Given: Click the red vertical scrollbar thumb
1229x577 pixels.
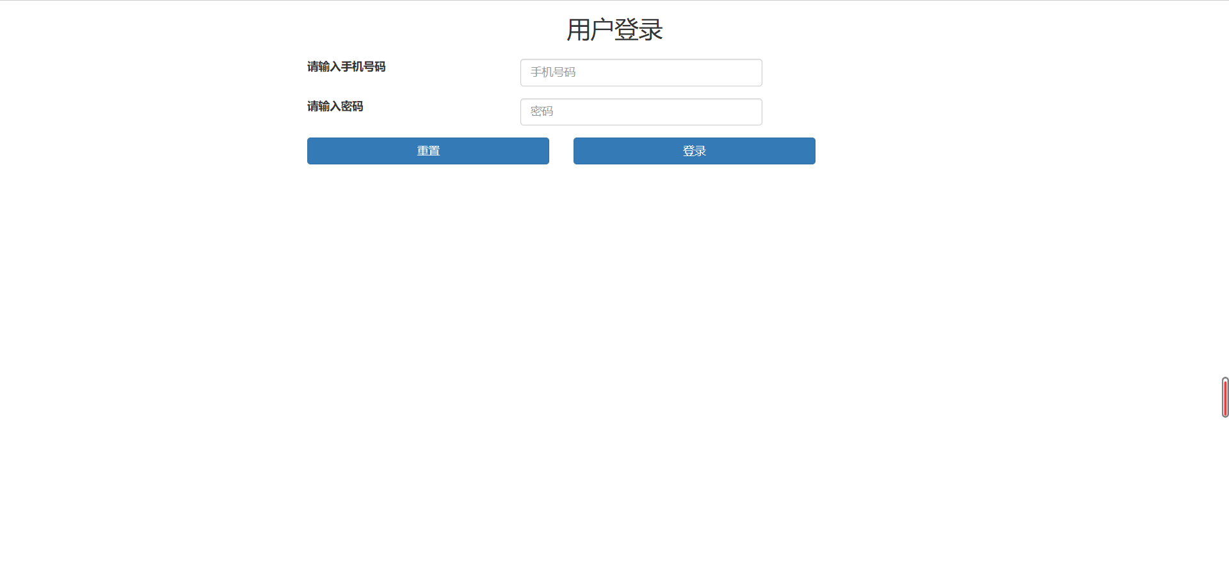Looking at the screenshot, I should click(x=1225, y=397).
